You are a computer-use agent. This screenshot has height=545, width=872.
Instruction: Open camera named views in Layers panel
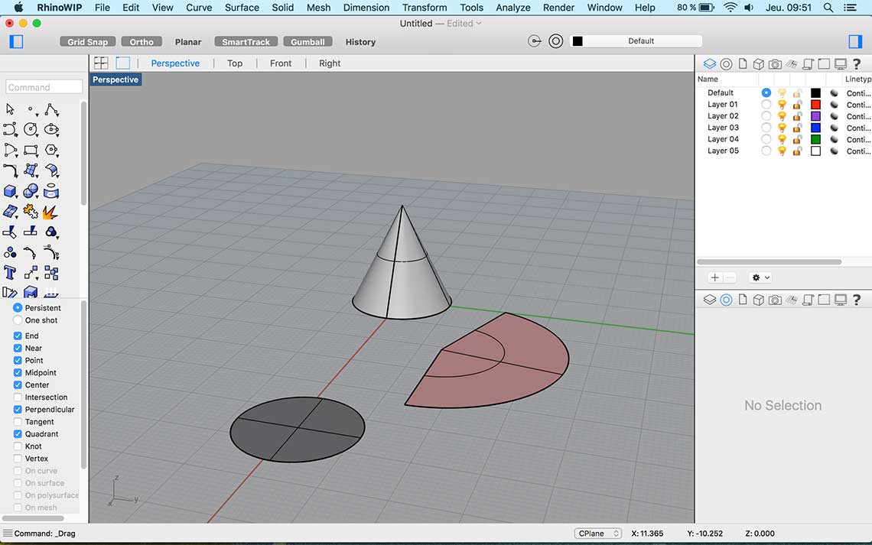pos(775,64)
